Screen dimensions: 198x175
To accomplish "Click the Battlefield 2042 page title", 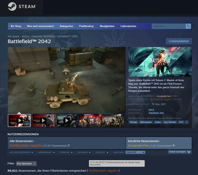I will (30, 41).
